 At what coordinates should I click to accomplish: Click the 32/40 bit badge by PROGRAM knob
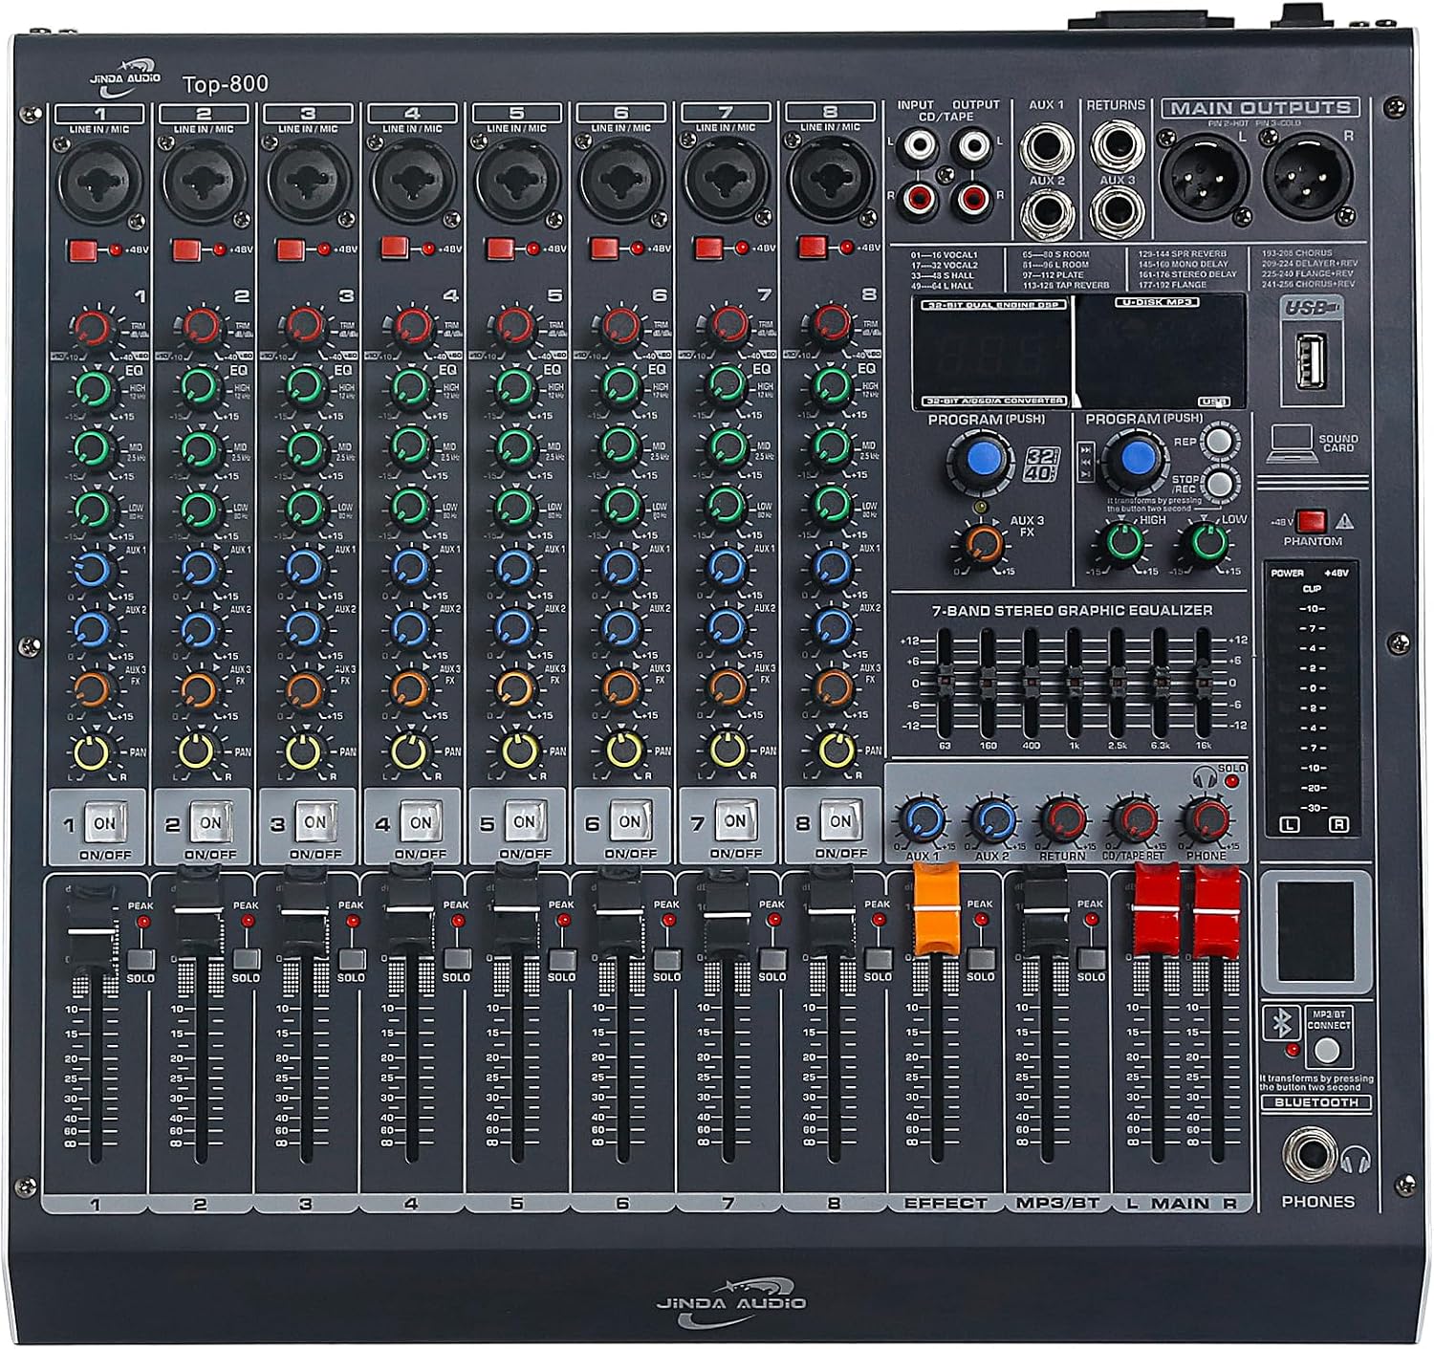(1041, 463)
